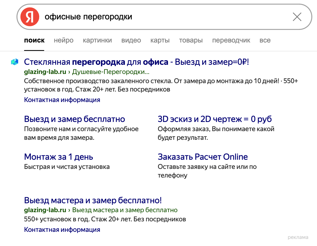Open the картинки tab
The width and height of the screenshot is (317, 246).
[x=97, y=40]
